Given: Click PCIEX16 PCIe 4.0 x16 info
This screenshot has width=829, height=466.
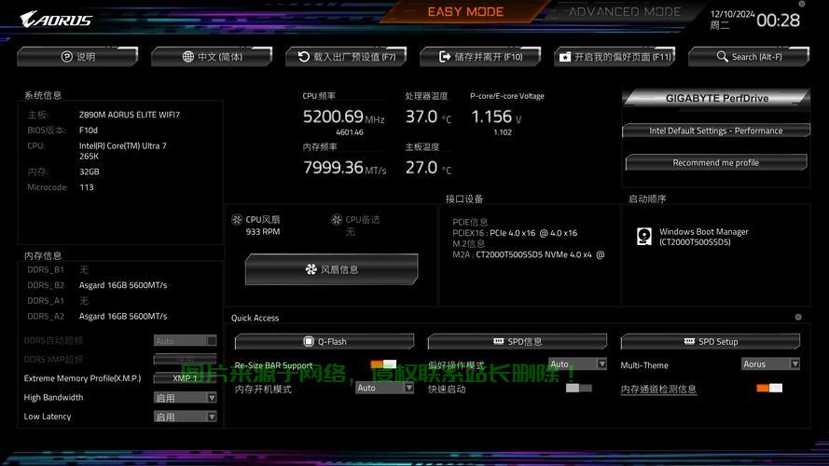Looking at the screenshot, I should tap(515, 233).
